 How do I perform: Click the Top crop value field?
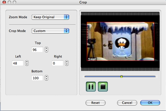(37, 49)
